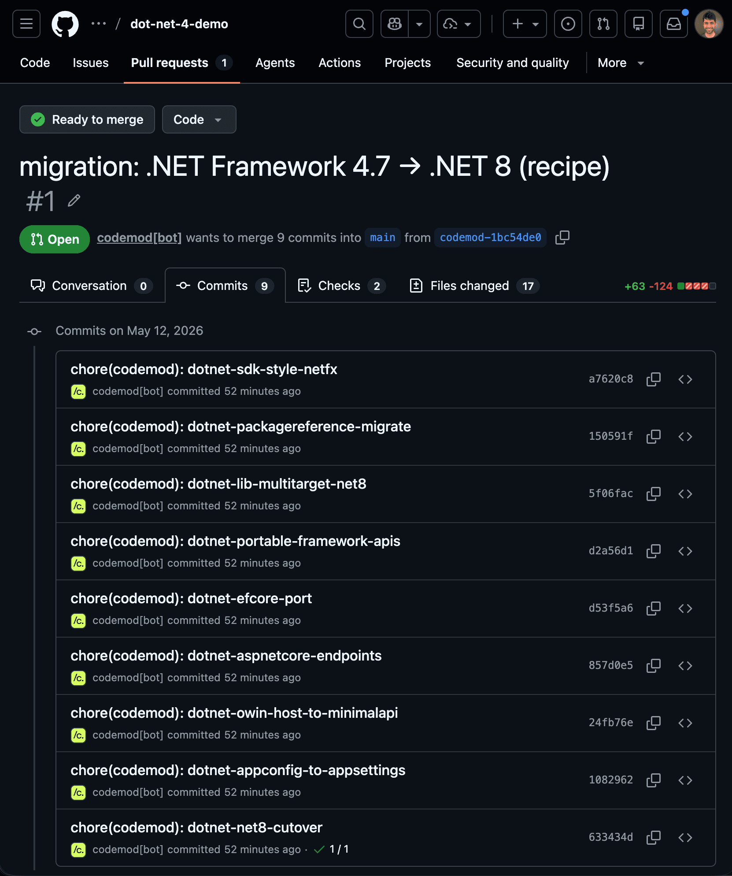Open the pull requests icon in header
The width and height of the screenshot is (732, 876).
pos(603,24)
